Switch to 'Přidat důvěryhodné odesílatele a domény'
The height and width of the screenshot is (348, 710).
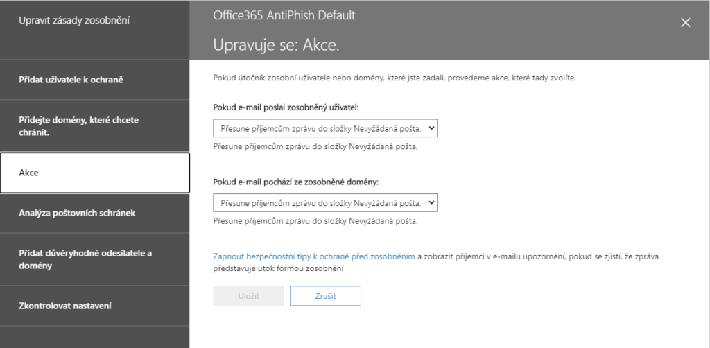click(x=94, y=259)
